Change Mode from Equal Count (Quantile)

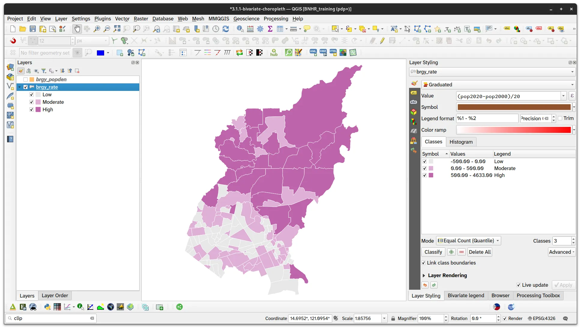(x=468, y=241)
